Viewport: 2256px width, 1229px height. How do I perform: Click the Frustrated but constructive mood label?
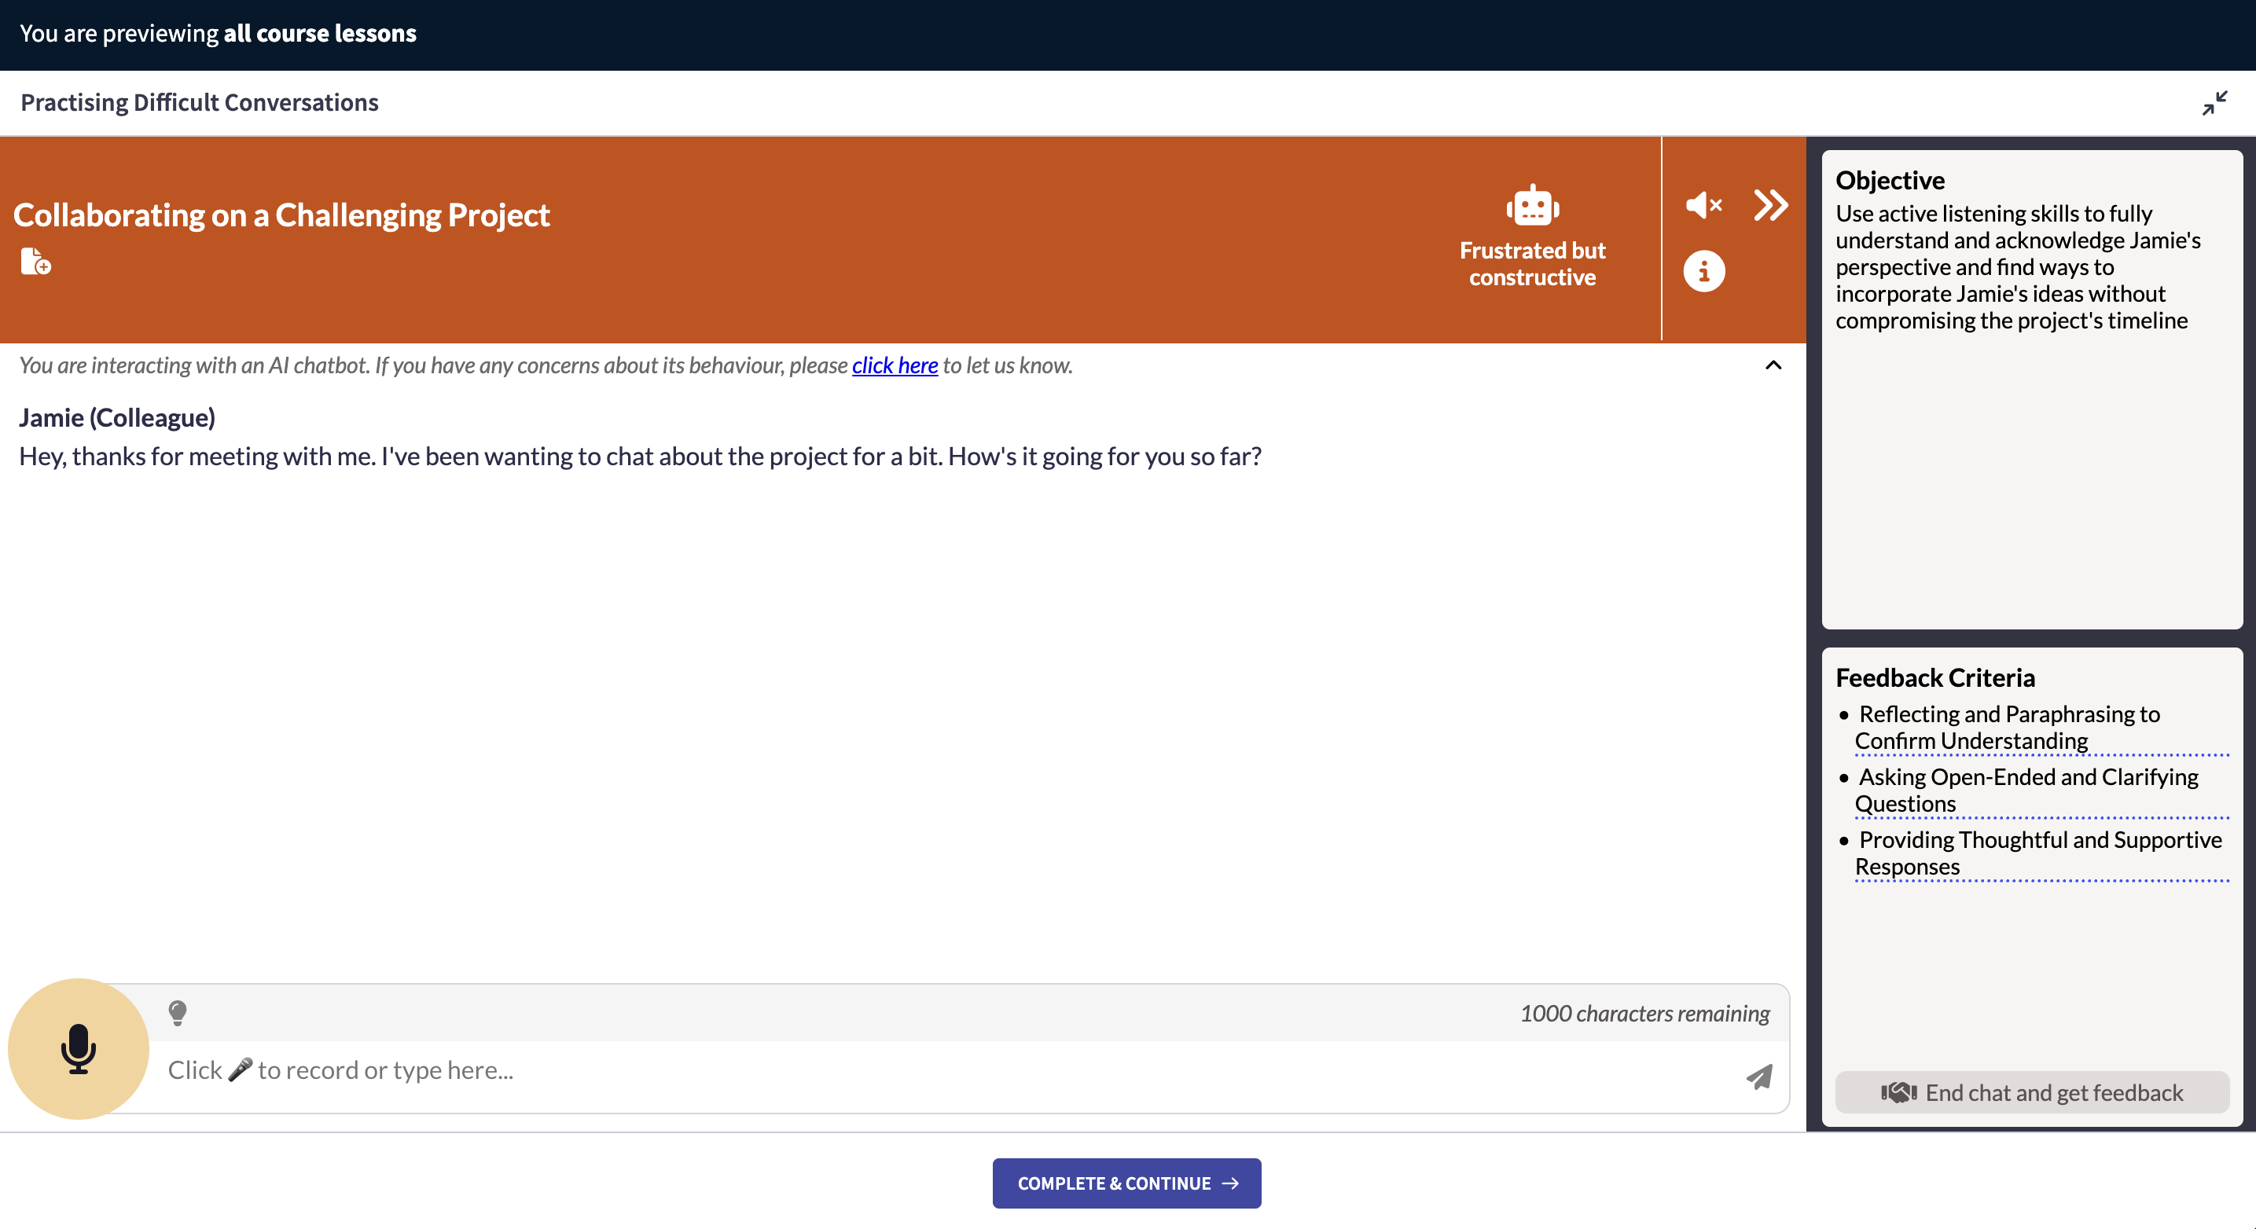(x=1532, y=263)
